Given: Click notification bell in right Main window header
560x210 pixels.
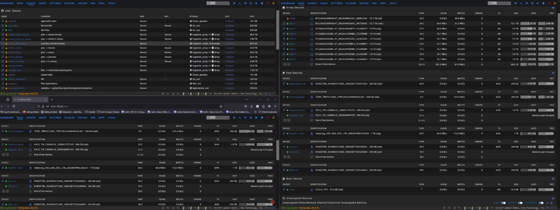Looking at the screenshot, I should click(x=554, y=3).
